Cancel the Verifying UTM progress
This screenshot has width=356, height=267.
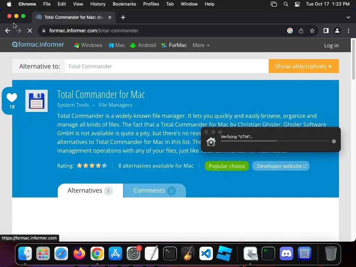pyautogui.click(x=334, y=141)
